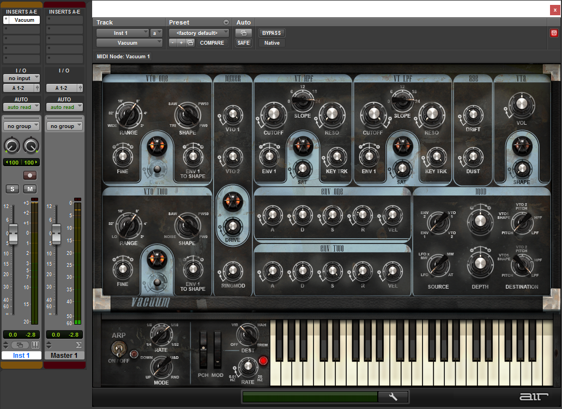562x409 pixels.
Task: Click the previous preset minus button
Action: click(x=172, y=42)
